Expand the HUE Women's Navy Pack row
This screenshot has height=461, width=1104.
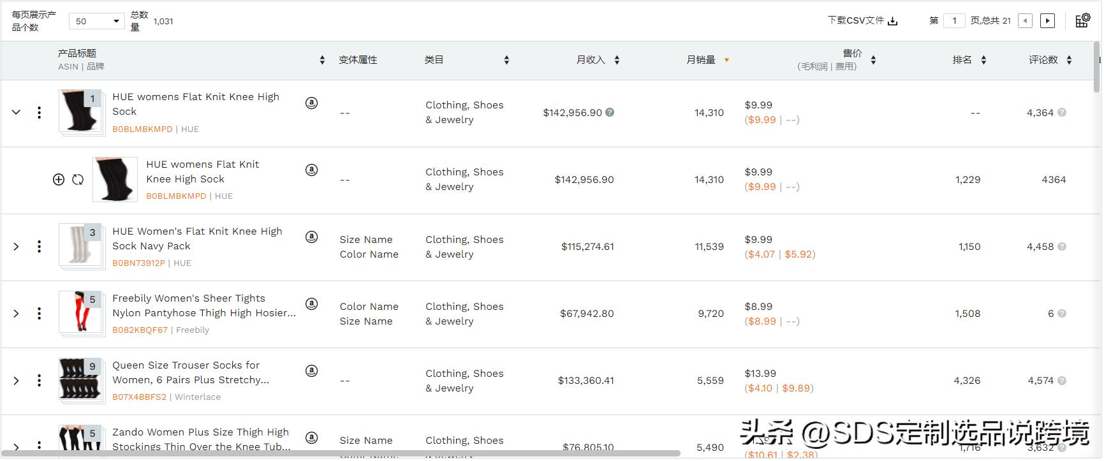pyautogui.click(x=17, y=247)
